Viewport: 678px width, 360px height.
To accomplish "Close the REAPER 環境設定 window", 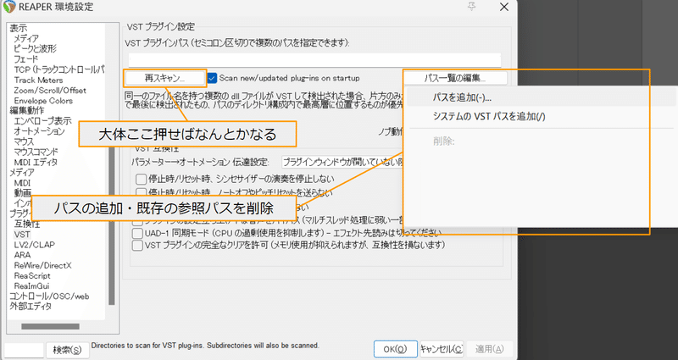I will point(503,7).
